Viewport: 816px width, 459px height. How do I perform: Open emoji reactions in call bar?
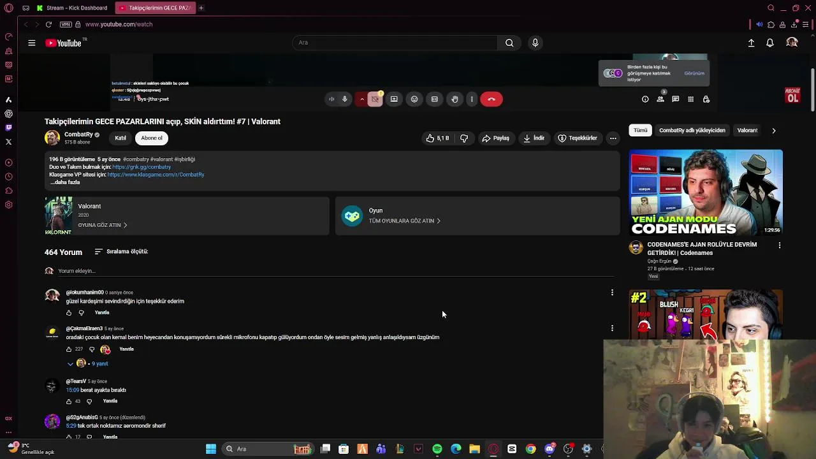pos(414,99)
